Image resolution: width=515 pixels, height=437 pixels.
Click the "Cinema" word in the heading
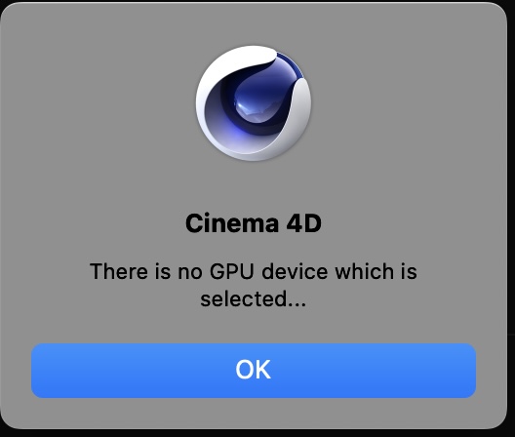pos(232,223)
